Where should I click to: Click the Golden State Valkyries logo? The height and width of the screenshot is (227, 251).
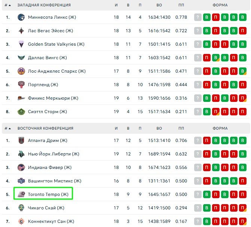coord(21,44)
